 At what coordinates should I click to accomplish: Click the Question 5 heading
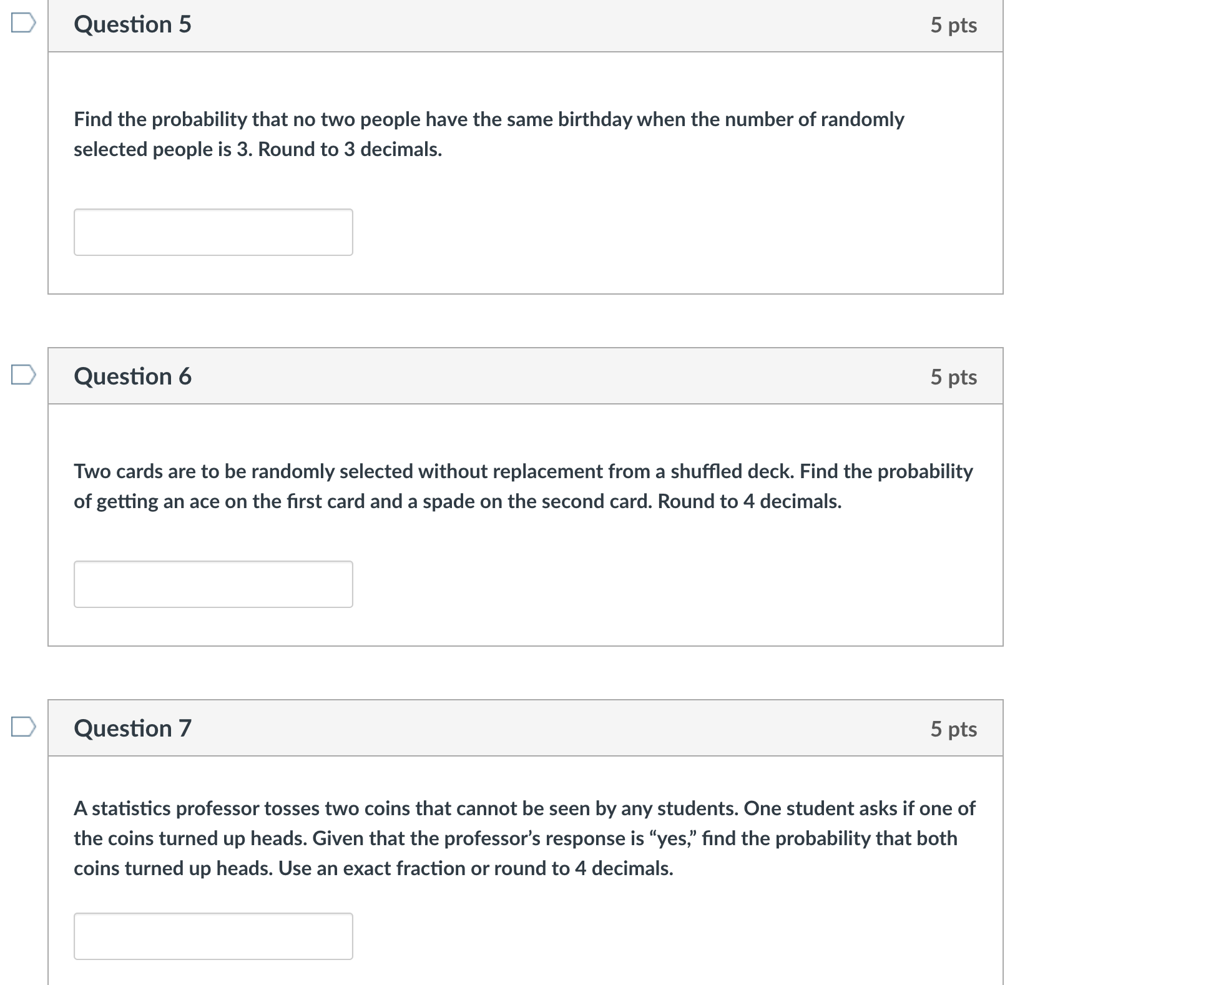(x=132, y=24)
